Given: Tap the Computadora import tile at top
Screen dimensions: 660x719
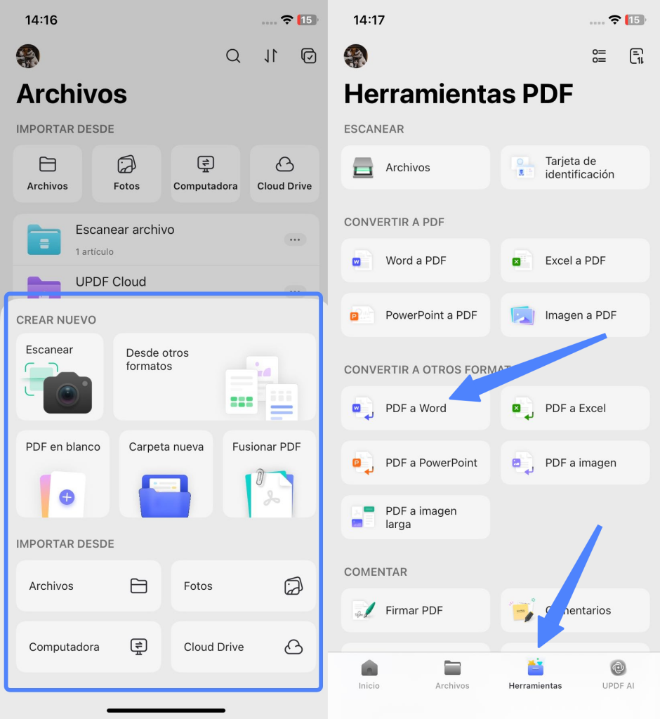Looking at the screenshot, I should click(206, 174).
